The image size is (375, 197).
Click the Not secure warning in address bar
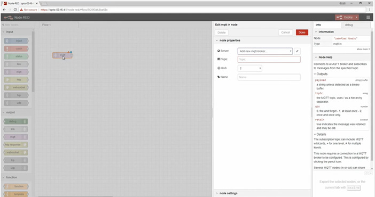29,10
